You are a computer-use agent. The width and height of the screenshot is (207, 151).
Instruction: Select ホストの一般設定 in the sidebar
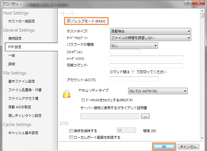pyautogui.click(x=21, y=21)
